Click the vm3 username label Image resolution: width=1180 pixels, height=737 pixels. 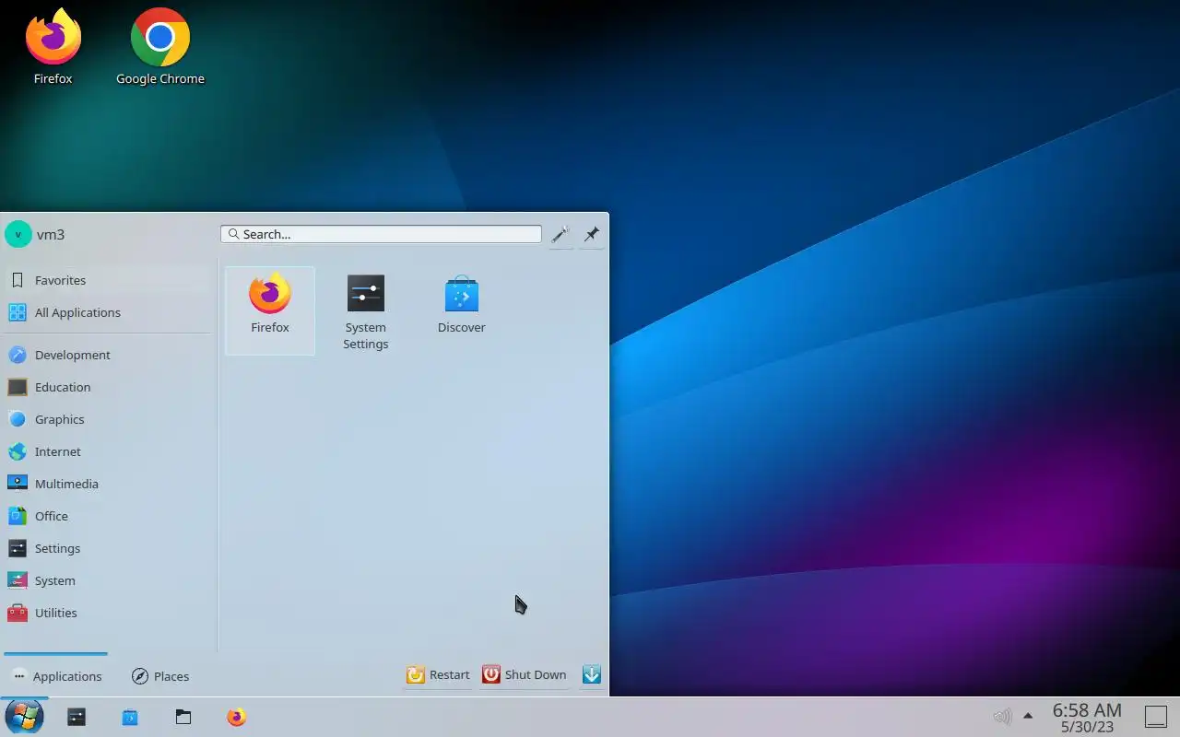51,234
